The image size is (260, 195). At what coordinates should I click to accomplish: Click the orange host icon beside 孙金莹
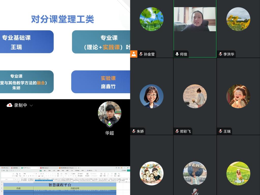134,54
